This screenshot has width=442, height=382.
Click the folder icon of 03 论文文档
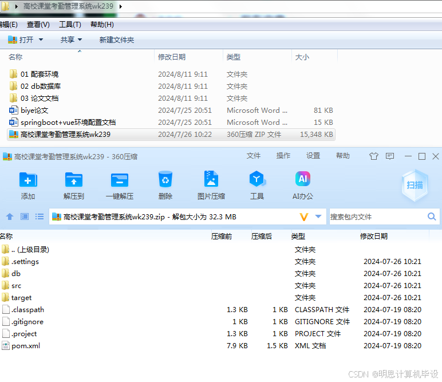coord(13,98)
